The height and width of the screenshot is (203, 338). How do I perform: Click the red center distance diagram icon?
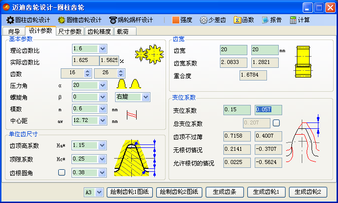(x=132, y=115)
